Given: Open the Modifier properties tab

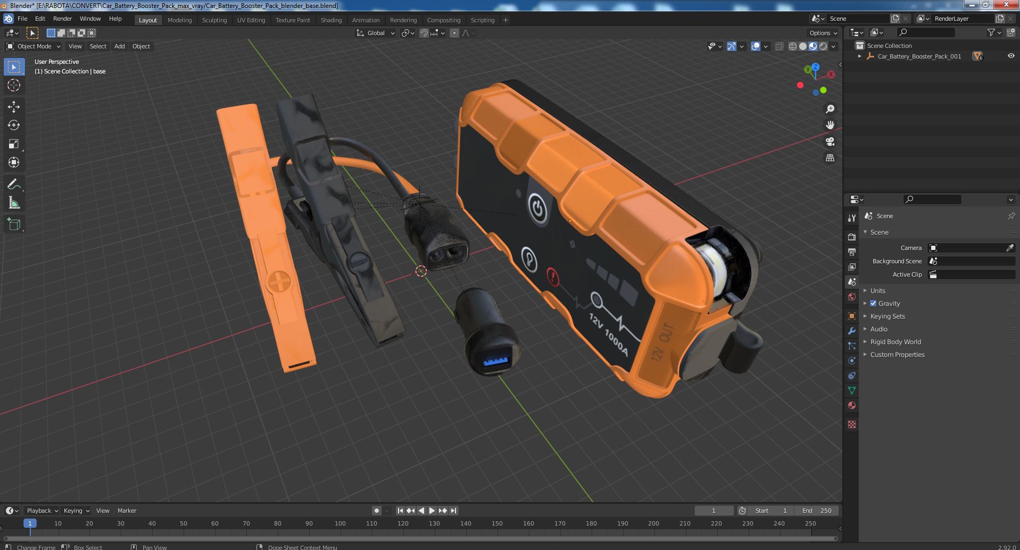Looking at the screenshot, I should point(852,331).
